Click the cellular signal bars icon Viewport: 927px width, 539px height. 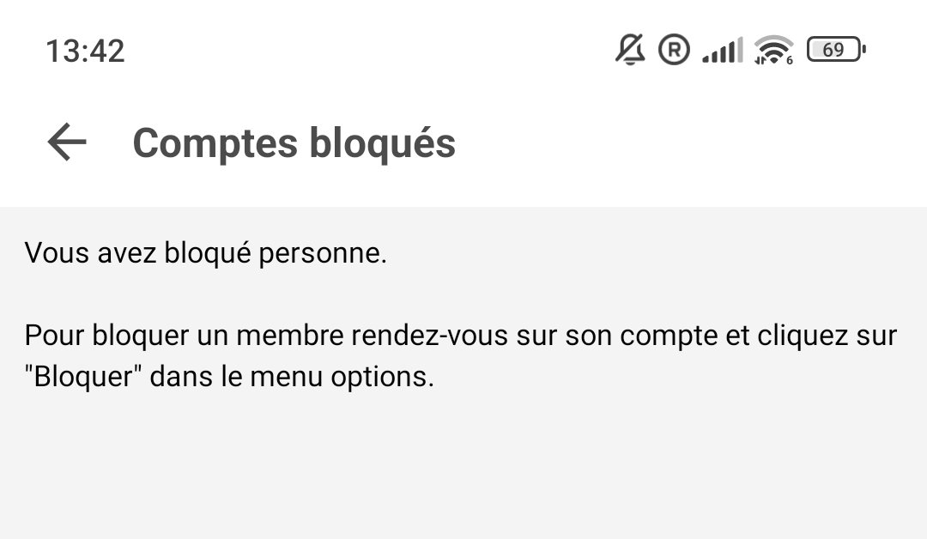722,51
